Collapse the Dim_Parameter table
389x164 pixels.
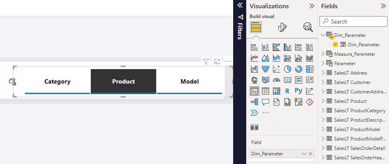tap(323, 35)
